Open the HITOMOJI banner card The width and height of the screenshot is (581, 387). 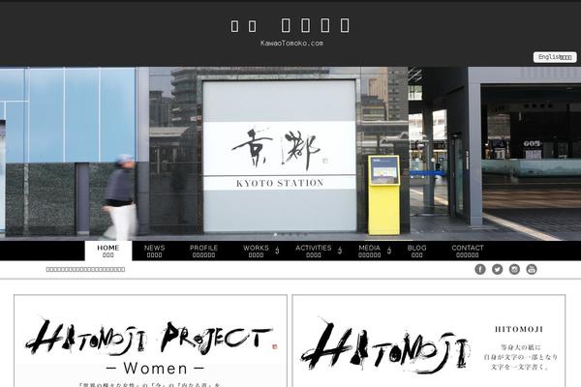[x=429, y=342]
